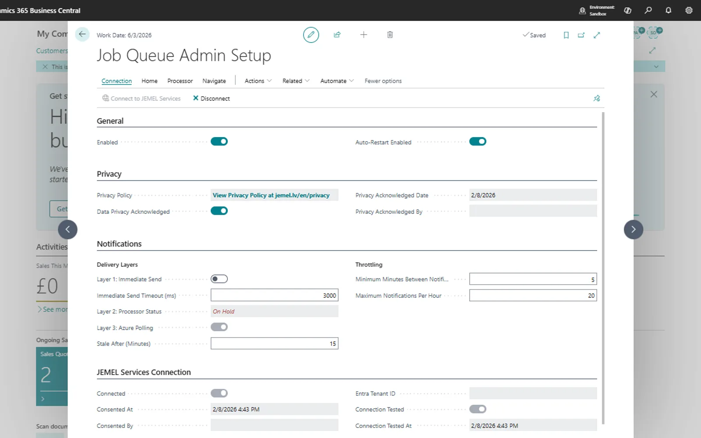This screenshot has width=701, height=438.
Task: Go to previous record arrow
Action: (x=67, y=230)
